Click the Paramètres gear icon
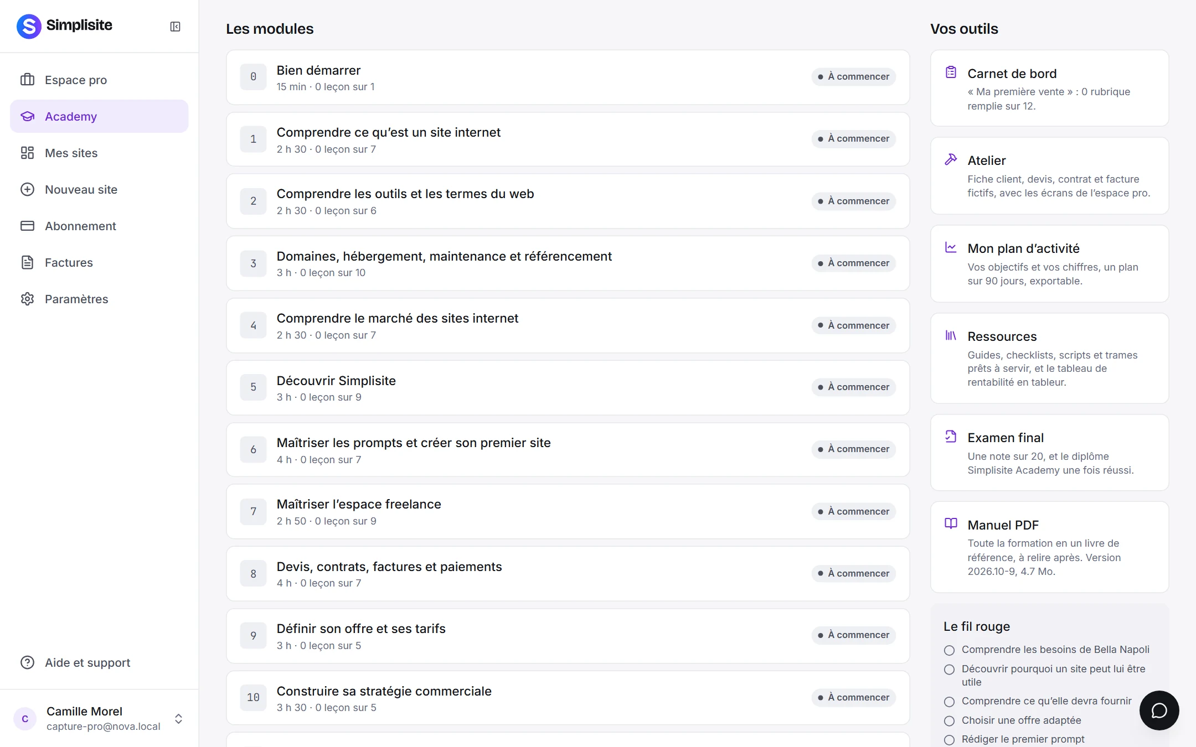 (x=28, y=299)
